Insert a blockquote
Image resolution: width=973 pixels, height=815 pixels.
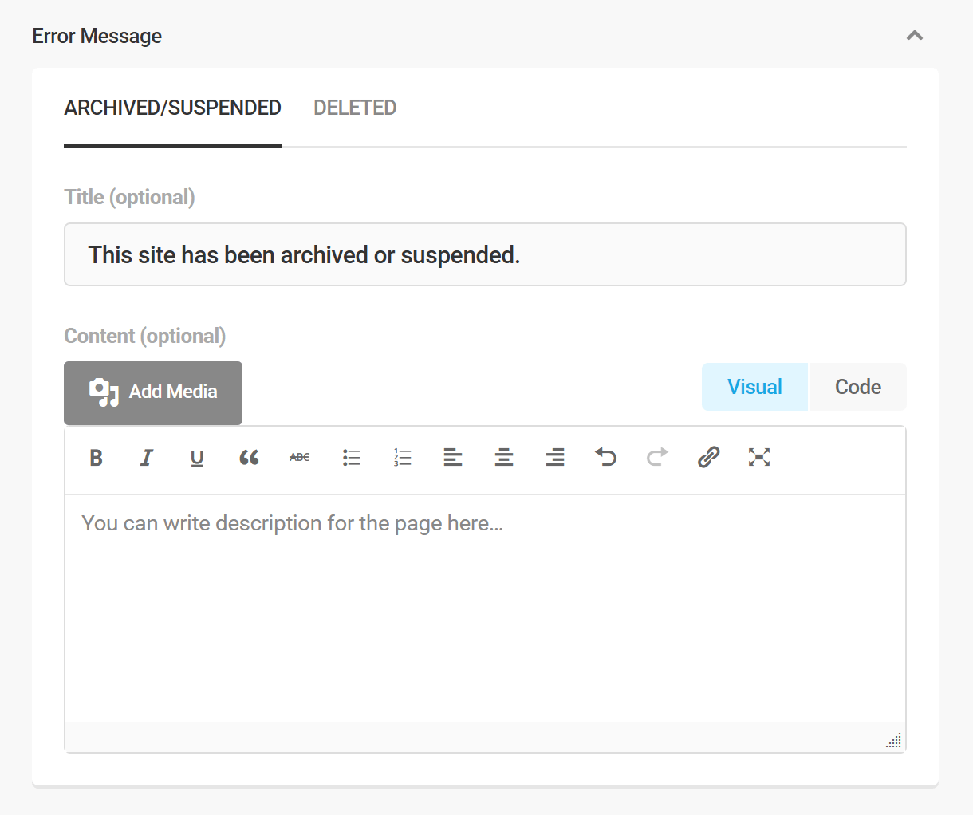(249, 457)
